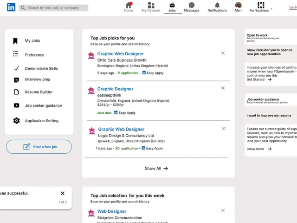
Task: Open Graphic Designer job at eatsleepthink
Action: [115, 89]
